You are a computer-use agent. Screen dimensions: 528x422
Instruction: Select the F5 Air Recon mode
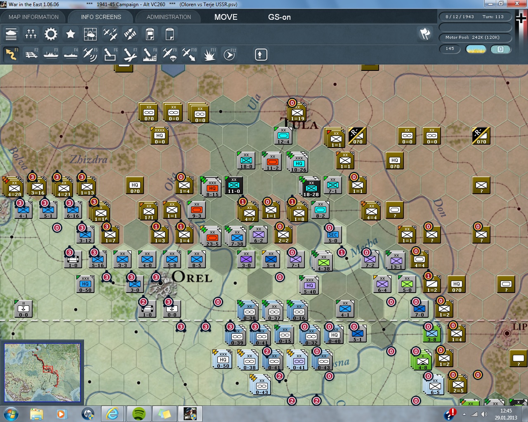coord(90,54)
